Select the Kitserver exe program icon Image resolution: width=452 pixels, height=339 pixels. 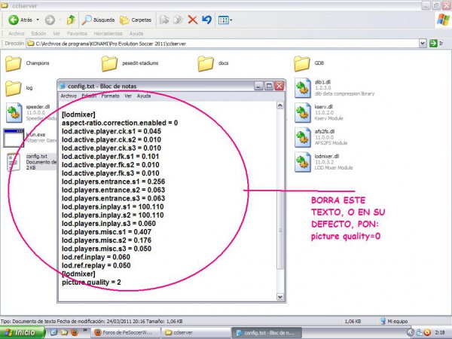[x=14, y=138]
